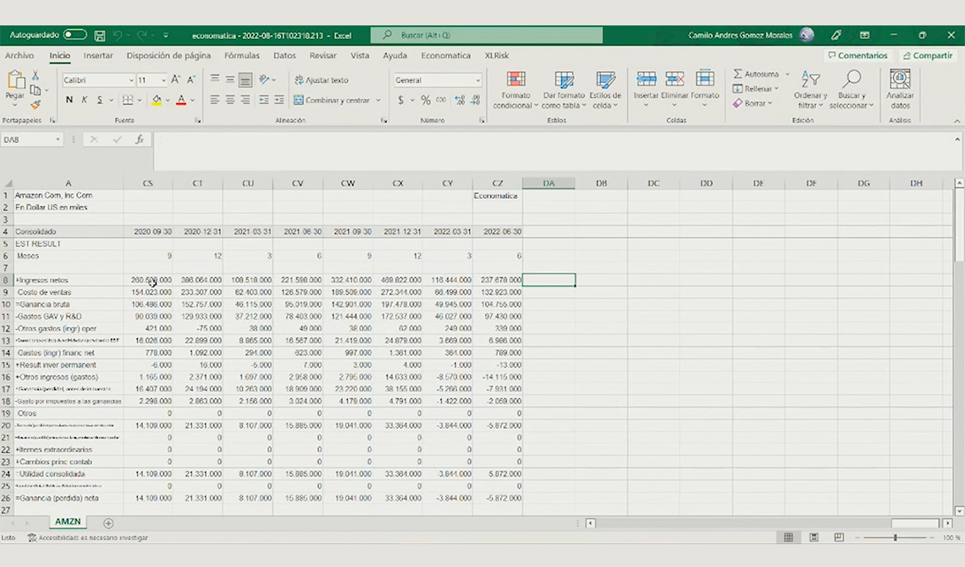This screenshot has height=567, width=965.
Task: Open Ordenar y filtrar menu
Action: click(810, 90)
